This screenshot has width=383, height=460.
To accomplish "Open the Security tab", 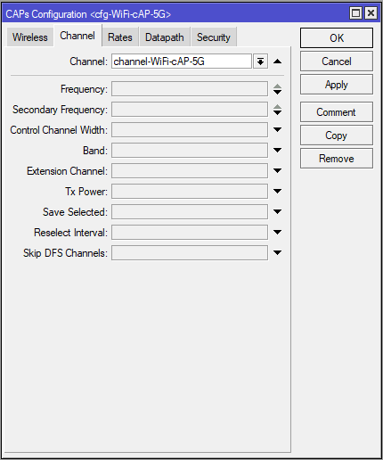I will (214, 37).
